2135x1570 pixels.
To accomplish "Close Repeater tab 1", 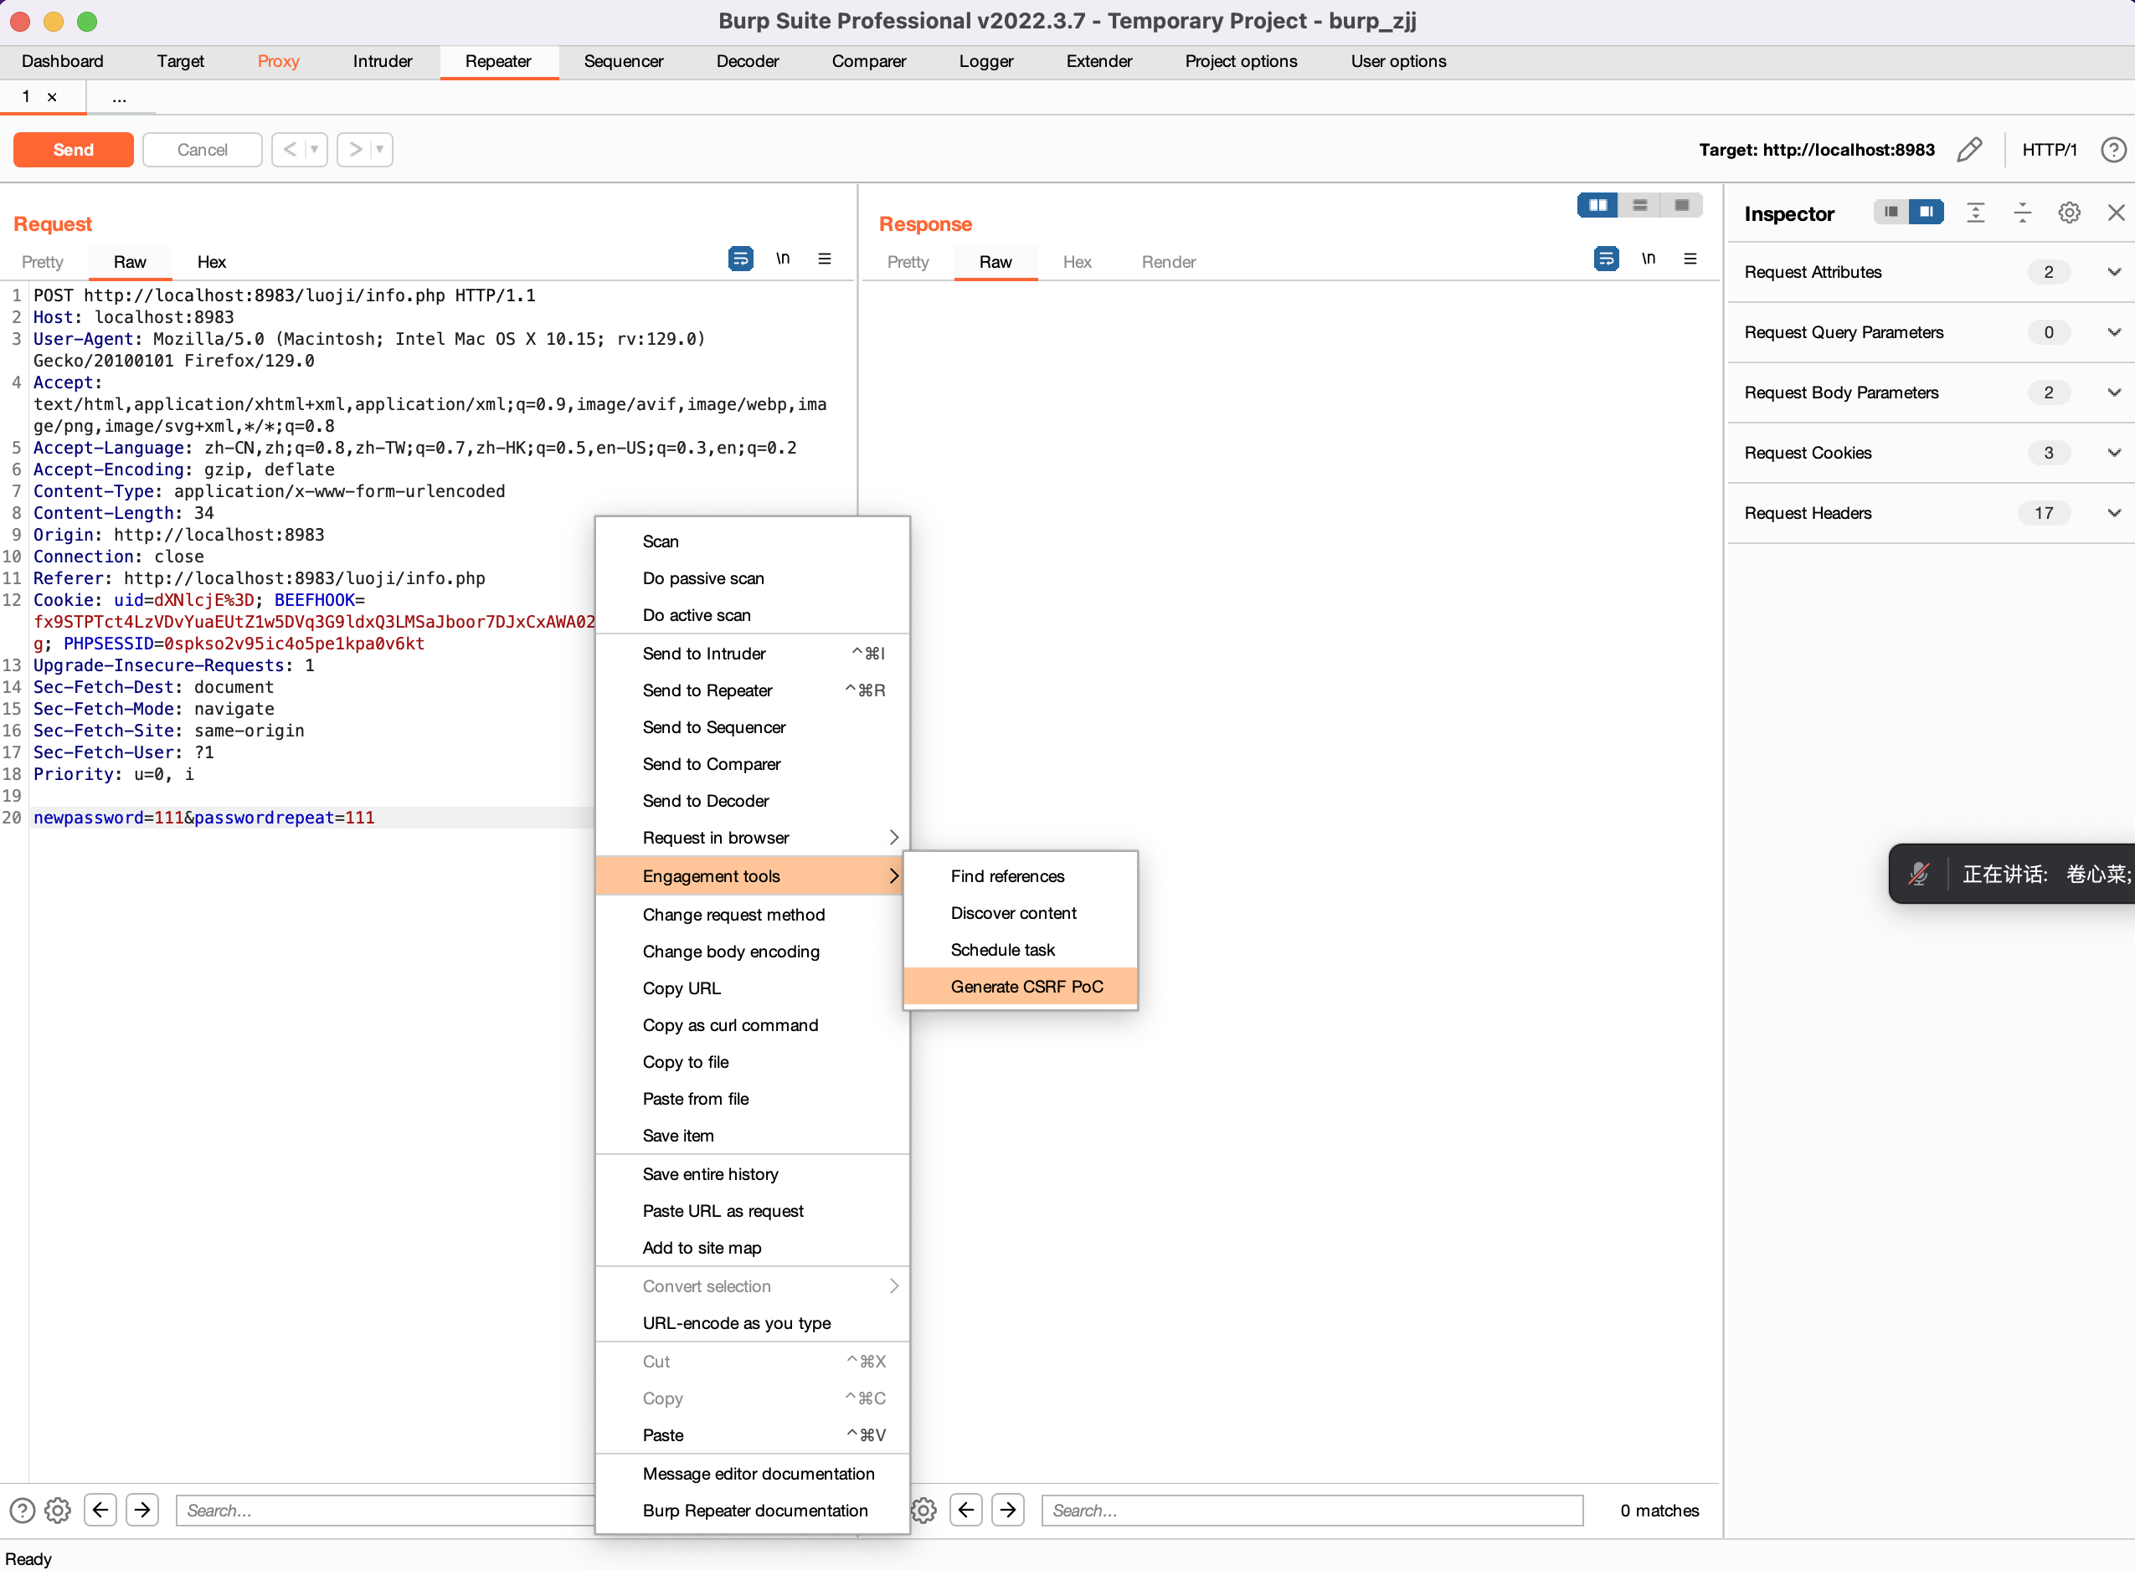I will [52, 97].
